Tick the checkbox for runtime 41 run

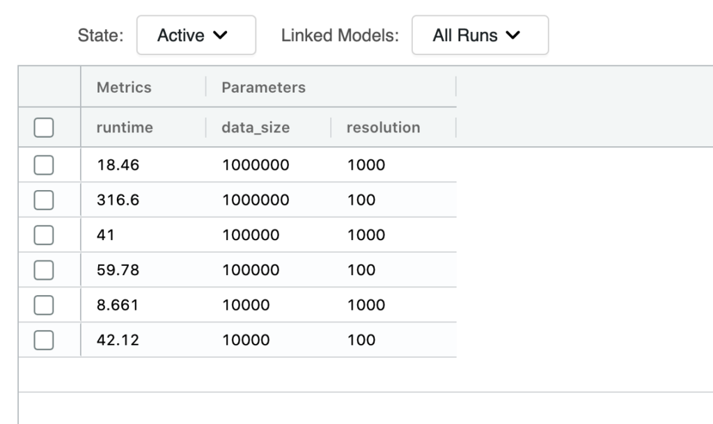[44, 235]
